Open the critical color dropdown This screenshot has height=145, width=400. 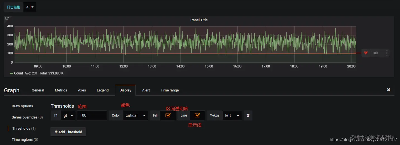(136, 115)
